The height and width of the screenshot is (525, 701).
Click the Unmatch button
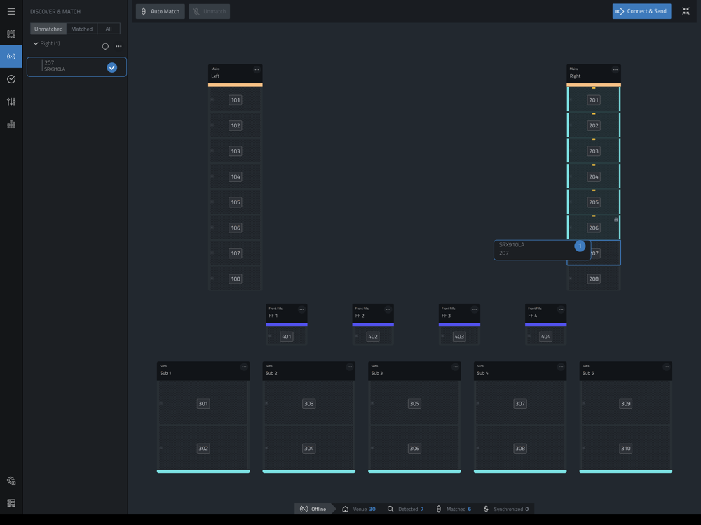click(x=209, y=11)
